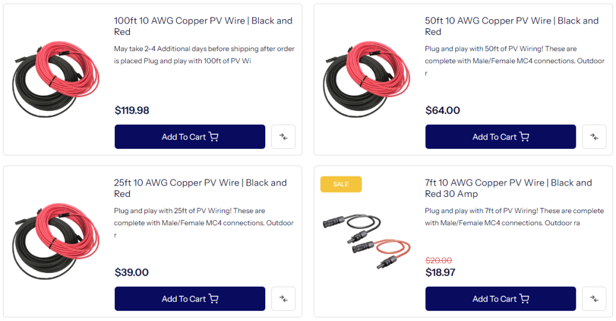
Task: Click compare icon for 50ft PV wire
Action: coord(594,137)
